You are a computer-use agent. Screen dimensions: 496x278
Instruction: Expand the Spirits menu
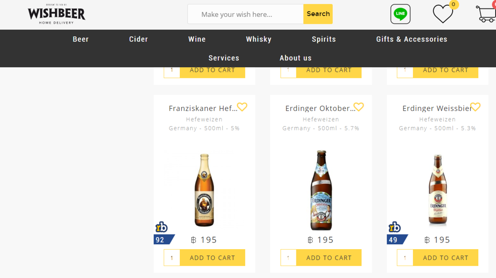click(324, 39)
